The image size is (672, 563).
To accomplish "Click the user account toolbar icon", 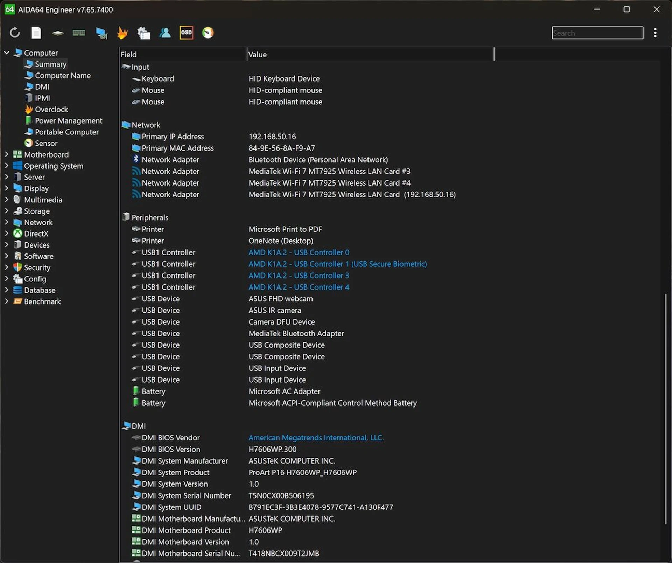I will click(x=165, y=33).
